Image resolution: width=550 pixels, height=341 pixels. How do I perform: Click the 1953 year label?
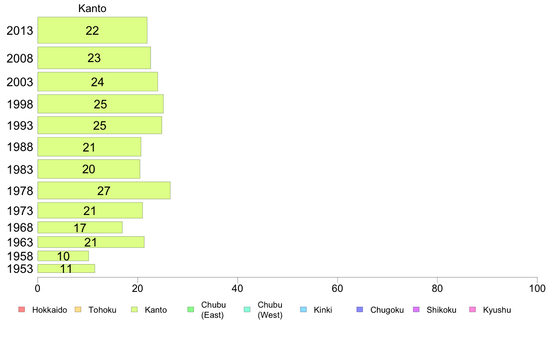20,269
